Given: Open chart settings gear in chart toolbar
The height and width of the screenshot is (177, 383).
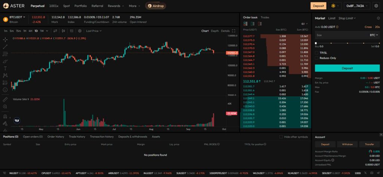Looking at the screenshot, I should (80, 31).
